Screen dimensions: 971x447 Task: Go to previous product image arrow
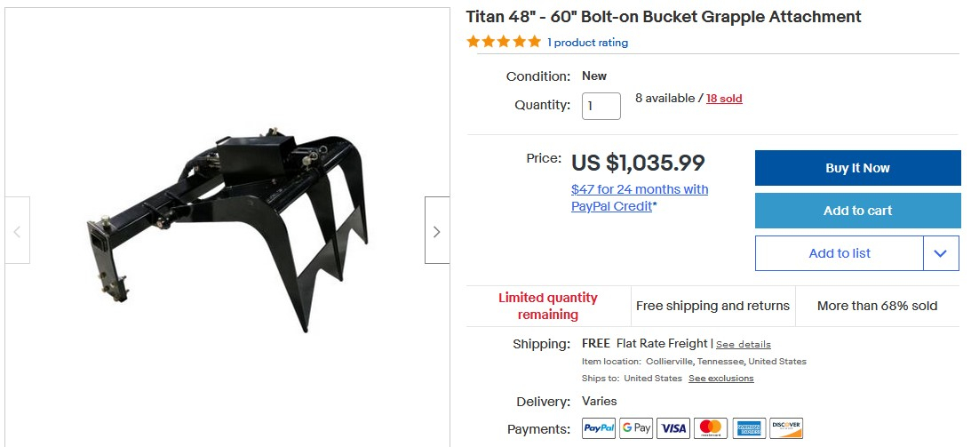[18, 231]
